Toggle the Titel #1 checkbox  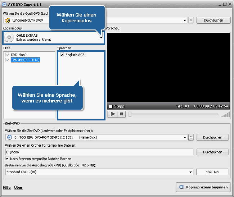(7, 60)
